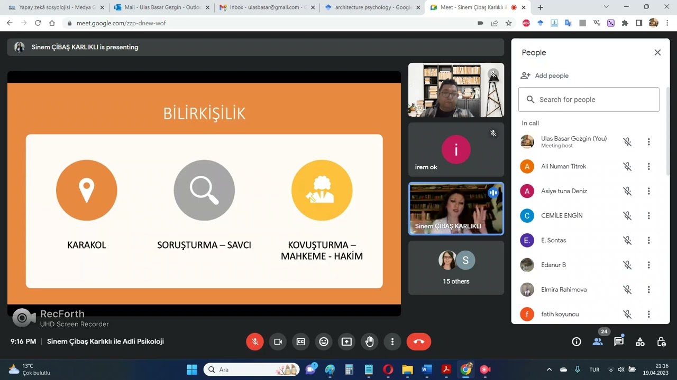The width and height of the screenshot is (677, 380).
Task: Click the Search for people field
Action: coord(589,99)
